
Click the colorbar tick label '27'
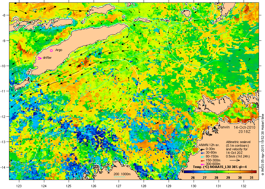[205, 177]
